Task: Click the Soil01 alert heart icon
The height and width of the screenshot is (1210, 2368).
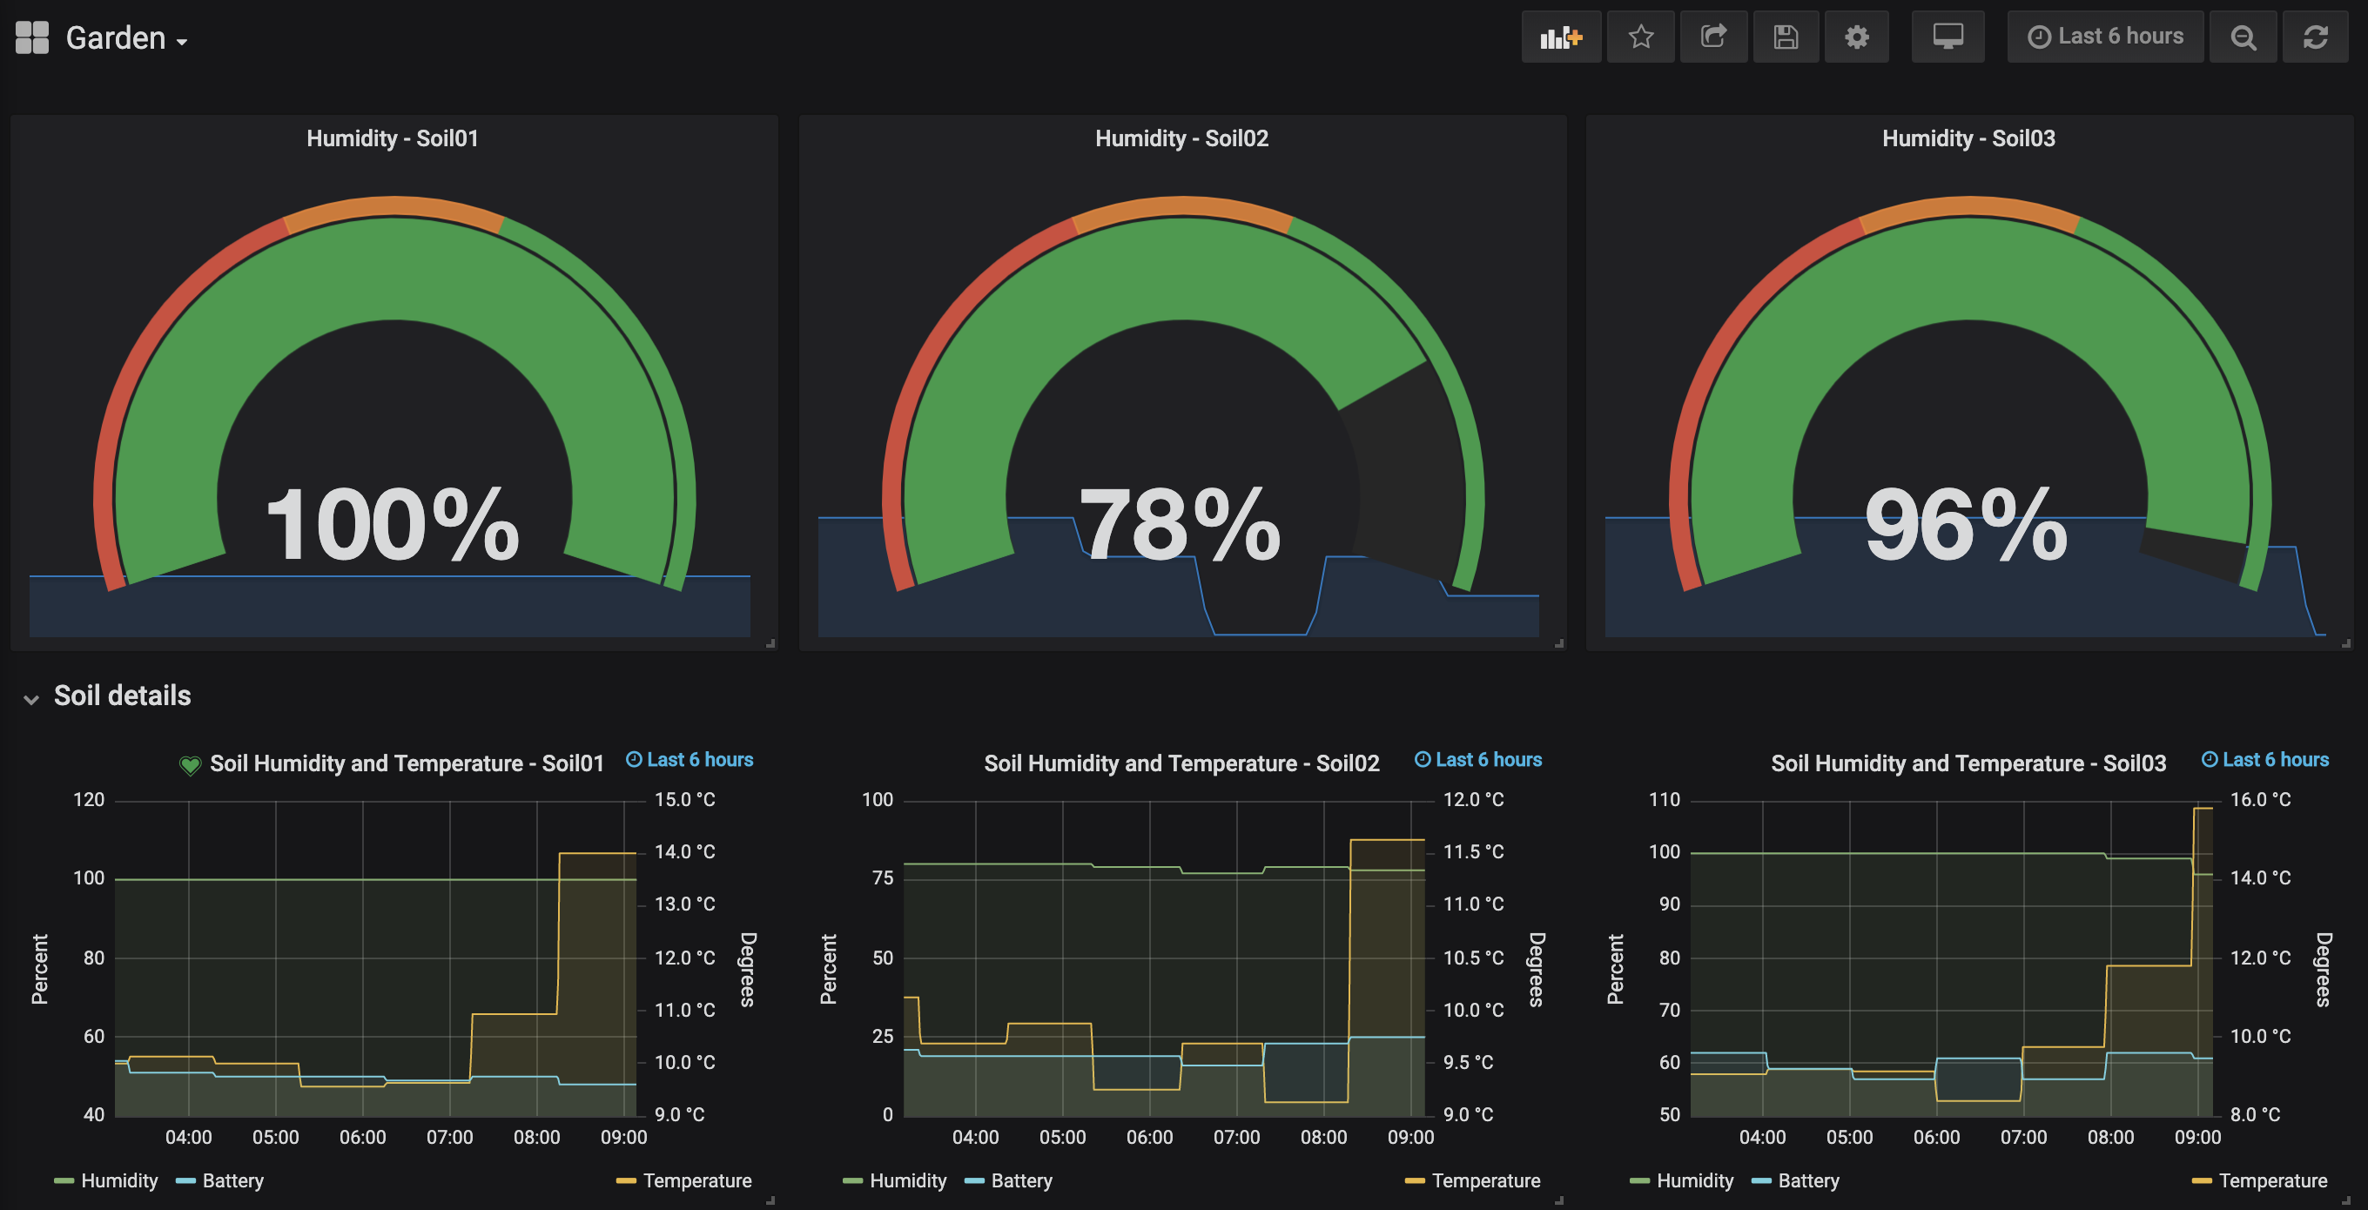Action: click(190, 765)
